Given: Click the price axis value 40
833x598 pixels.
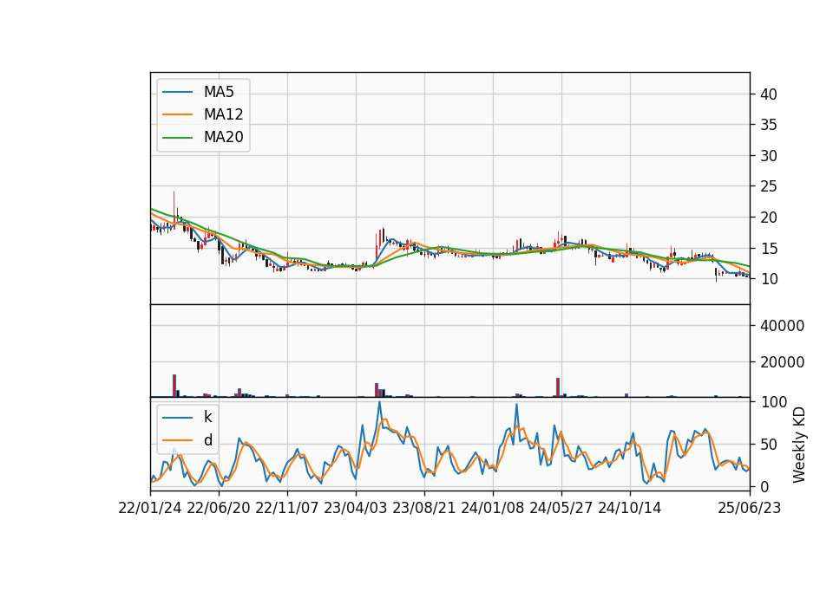Looking at the screenshot, I should point(769,94).
